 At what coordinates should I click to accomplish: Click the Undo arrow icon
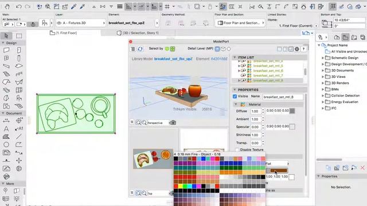point(19,6)
